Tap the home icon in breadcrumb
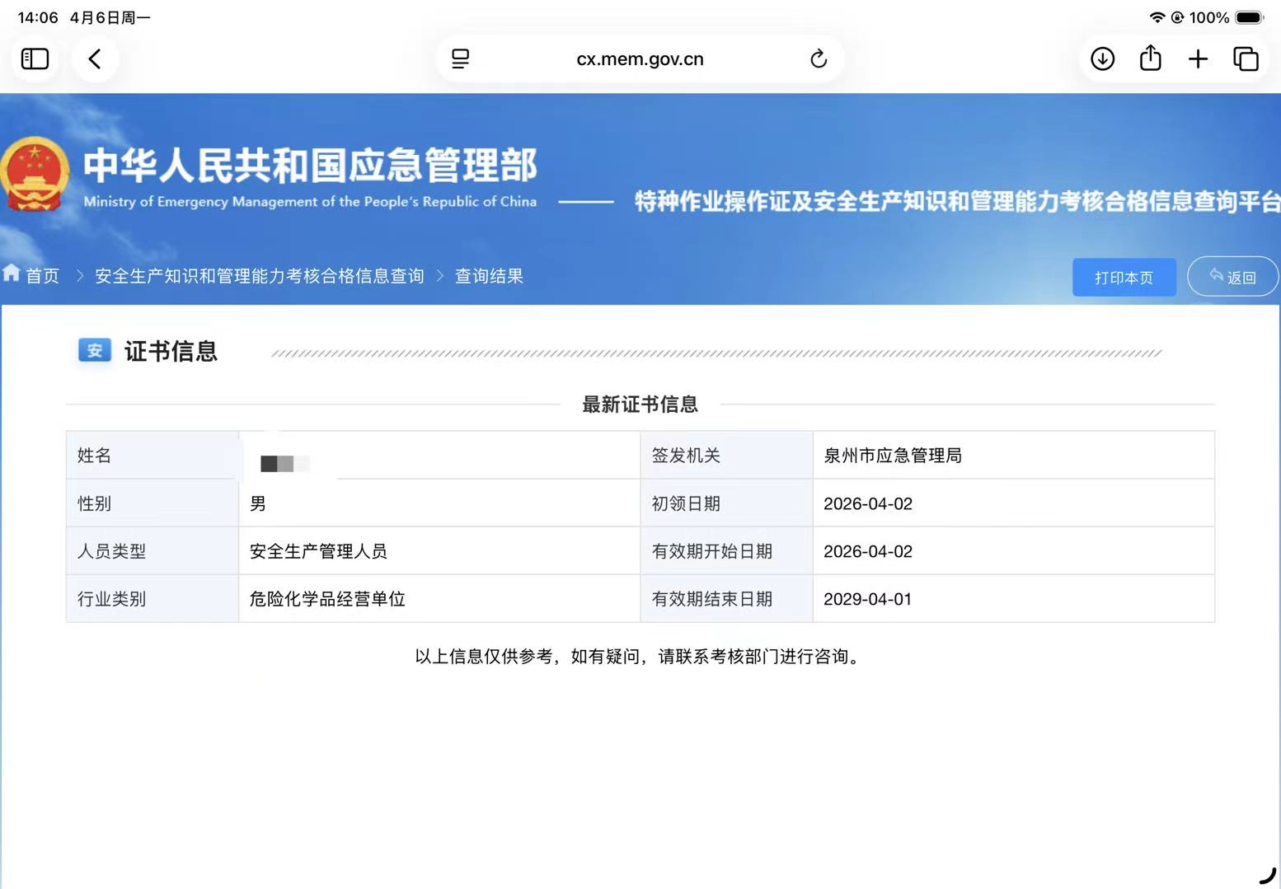The width and height of the screenshot is (1281, 889). tap(12, 274)
